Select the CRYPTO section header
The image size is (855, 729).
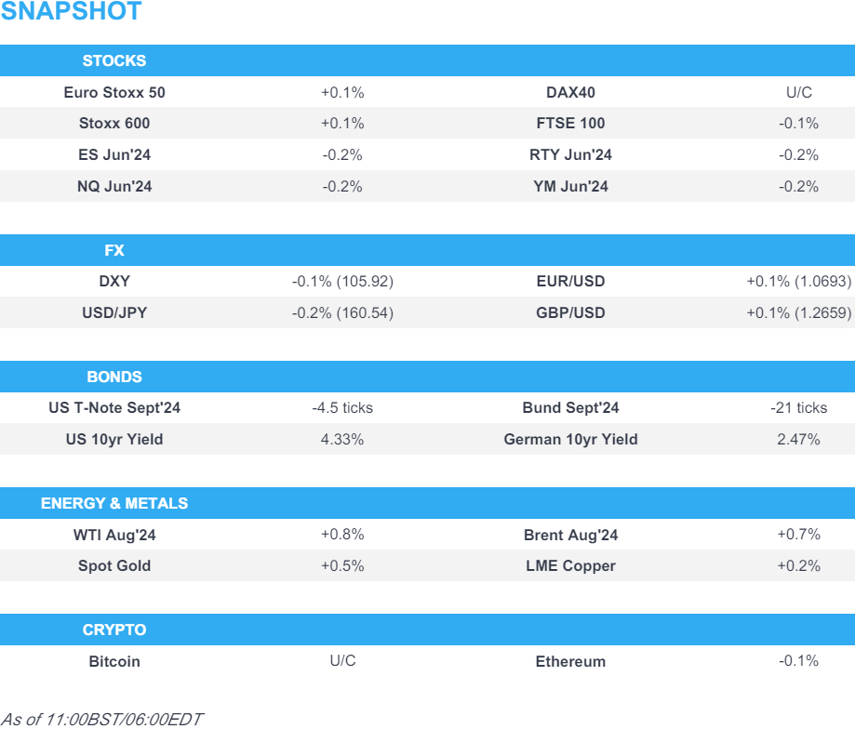coord(114,630)
